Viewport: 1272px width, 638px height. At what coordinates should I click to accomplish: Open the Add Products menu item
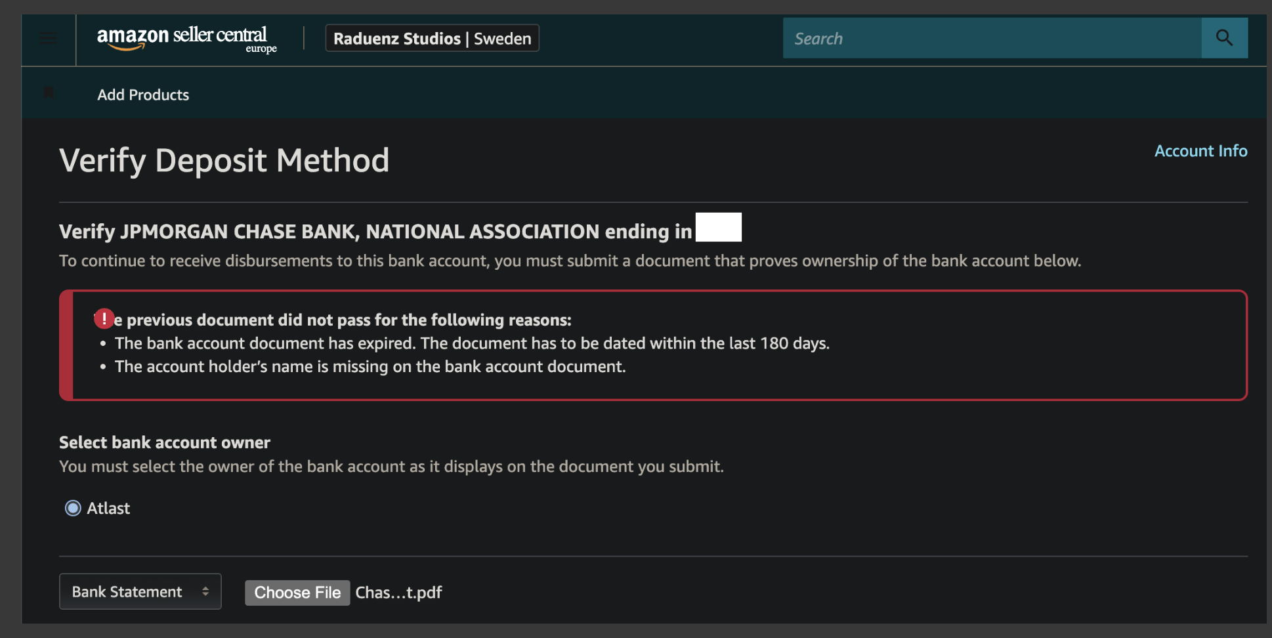pyautogui.click(x=143, y=95)
